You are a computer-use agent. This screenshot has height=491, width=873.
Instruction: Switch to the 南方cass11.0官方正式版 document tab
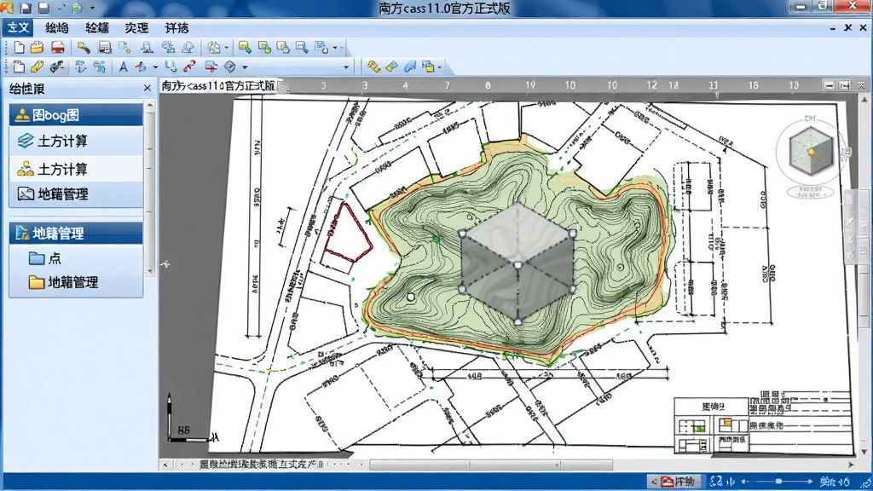point(218,86)
